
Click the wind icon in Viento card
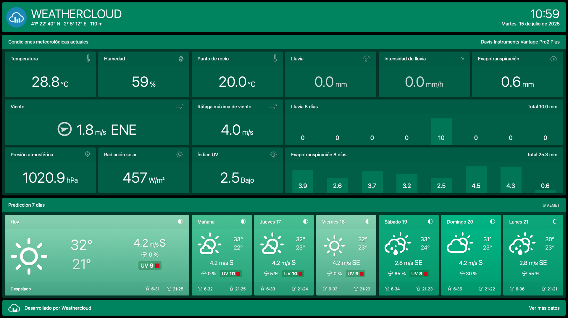coord(180,107)
